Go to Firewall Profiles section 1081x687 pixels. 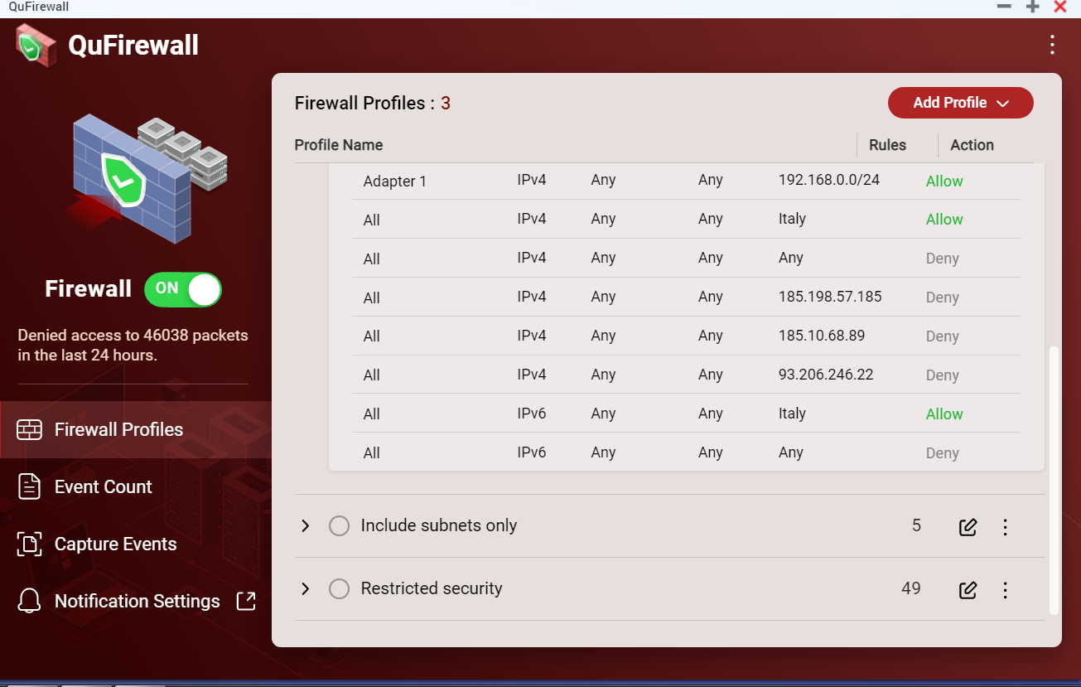pyautogui.click(x=118, y=429)
